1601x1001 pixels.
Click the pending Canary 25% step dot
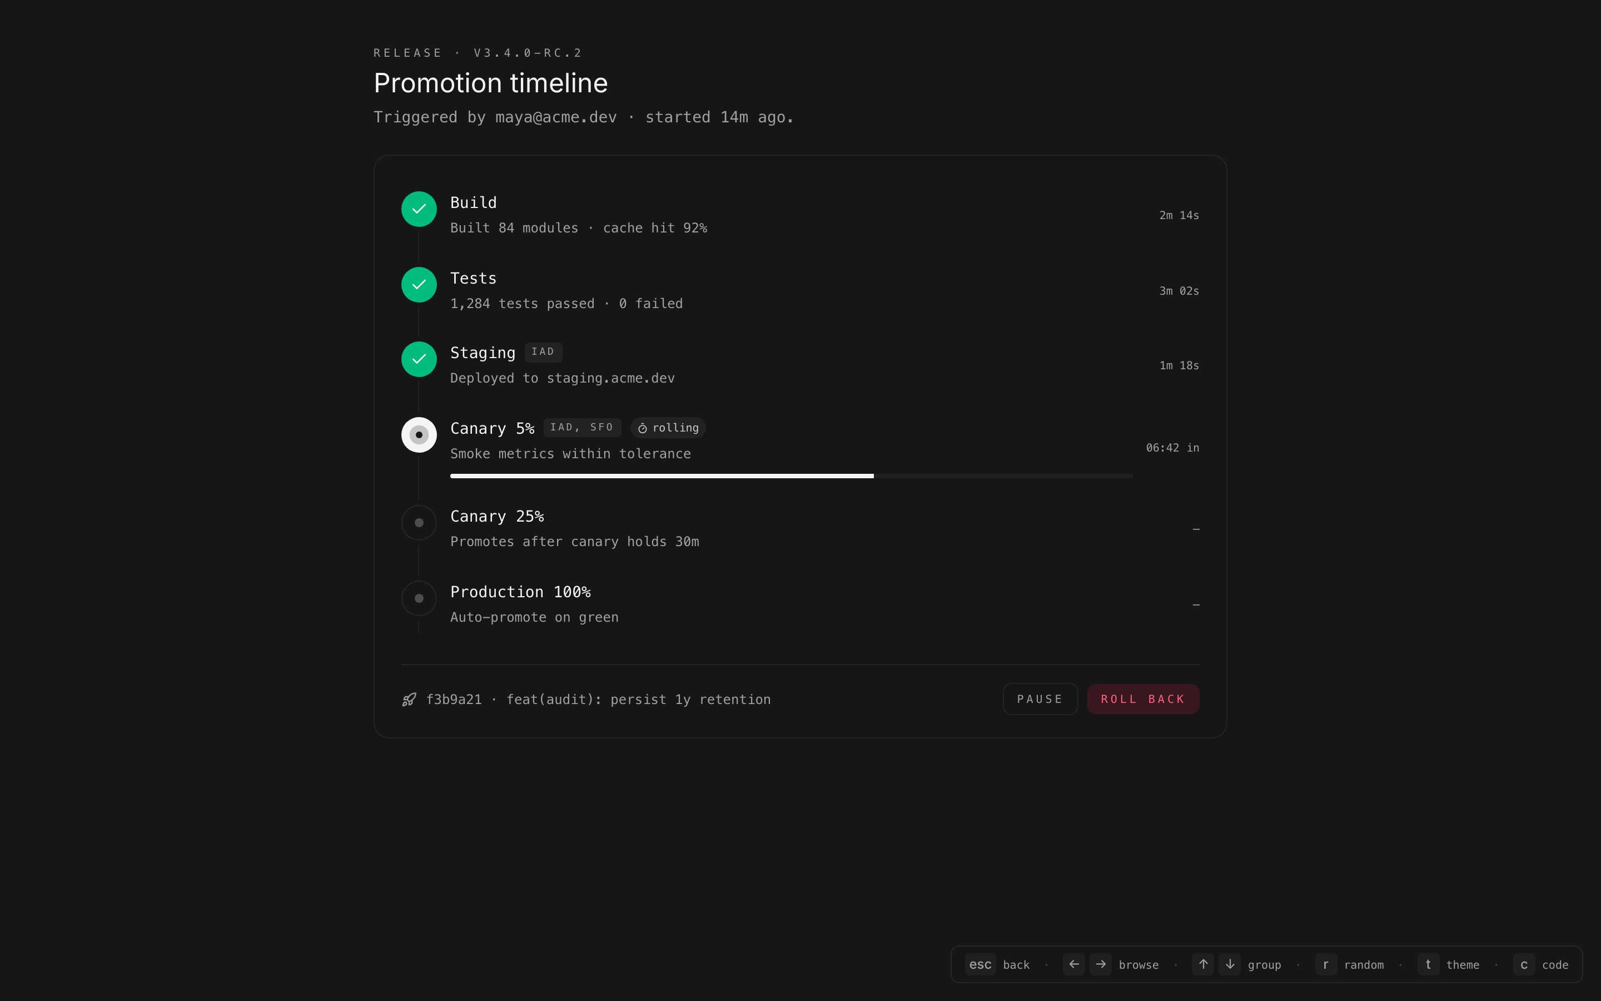(419, 523)
